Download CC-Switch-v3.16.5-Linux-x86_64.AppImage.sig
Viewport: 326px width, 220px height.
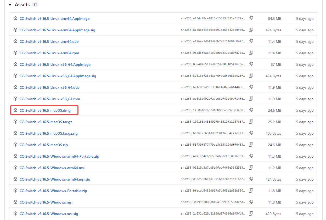coord(58,76)
